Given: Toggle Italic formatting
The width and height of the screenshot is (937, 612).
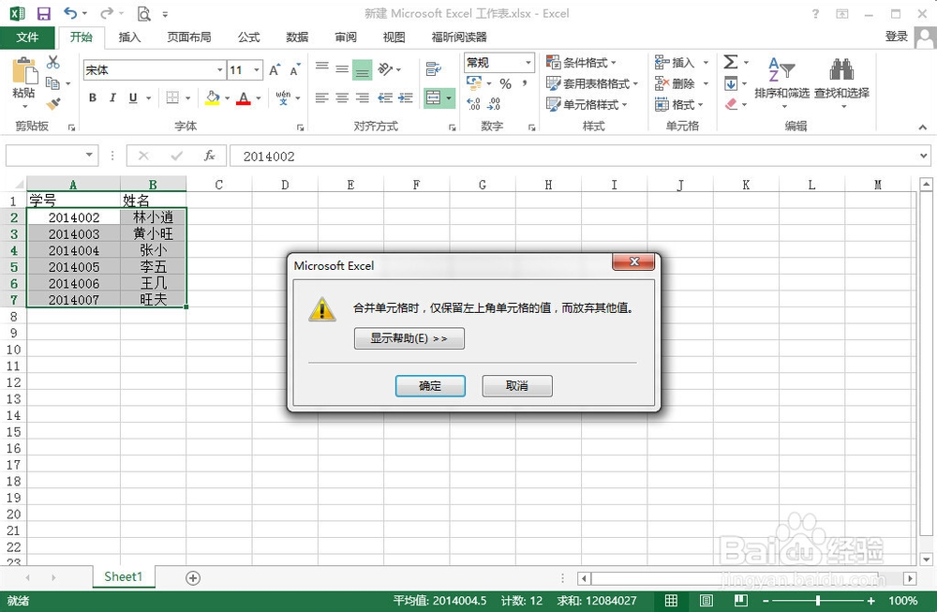Looking at the screenshot, I should (x=112, y=97).
